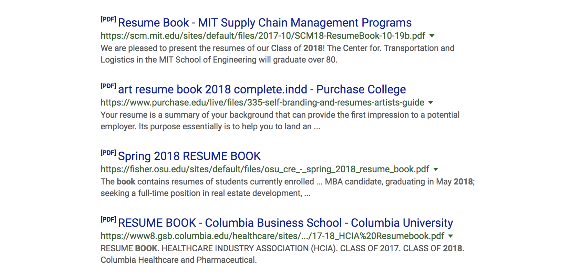This screenshot has width=587, height=278.
Task: Expand the dropdown arrow beside scm.mit.edu URL
Action: point(432,36)
